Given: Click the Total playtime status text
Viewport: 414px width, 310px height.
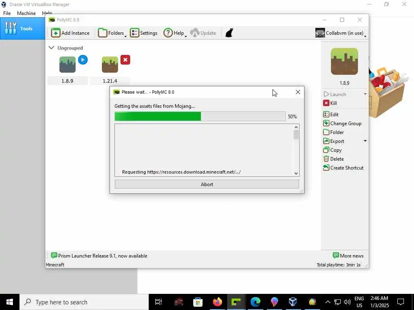Looking at the screenshot, I should [x=338, y=265].
